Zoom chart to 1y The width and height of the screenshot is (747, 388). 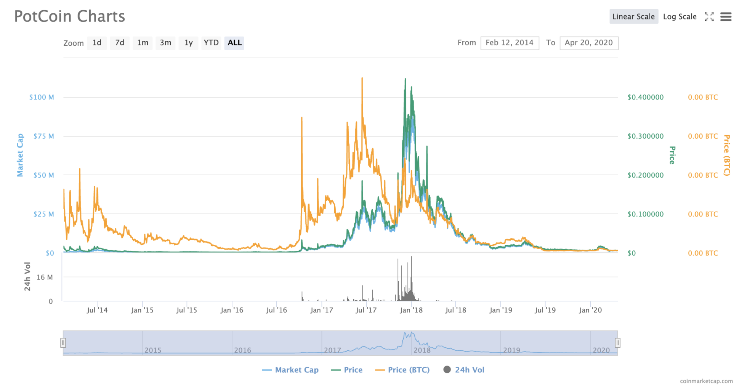point(188,43)
